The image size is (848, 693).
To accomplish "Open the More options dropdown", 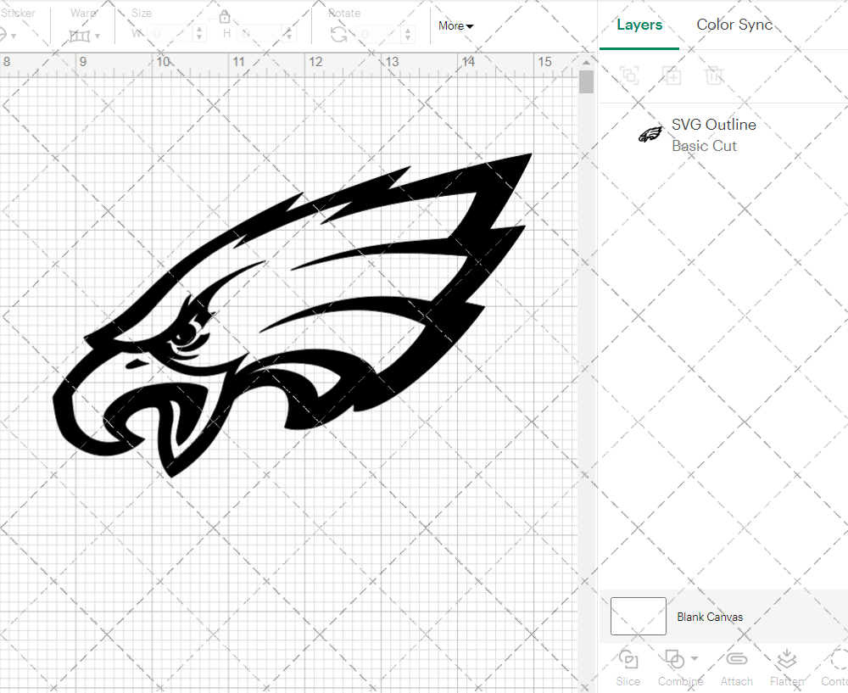I will point(455,26).
